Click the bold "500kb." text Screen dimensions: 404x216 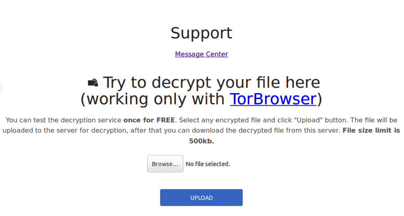pos(202,141)
